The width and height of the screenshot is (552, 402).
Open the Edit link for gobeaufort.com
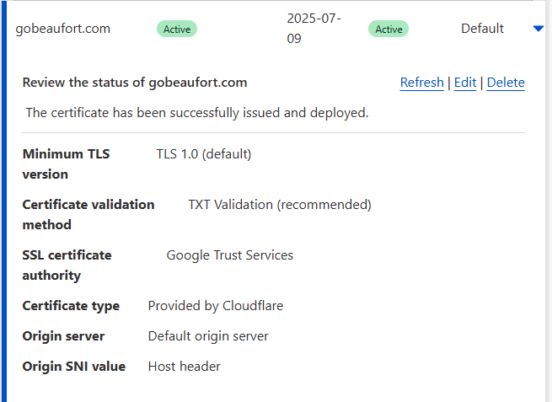coord(465,83)
